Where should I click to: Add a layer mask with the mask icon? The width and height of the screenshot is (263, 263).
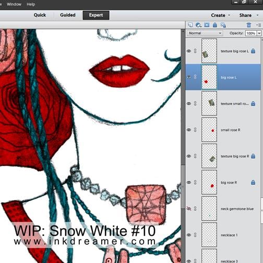(x=207, y=25)
